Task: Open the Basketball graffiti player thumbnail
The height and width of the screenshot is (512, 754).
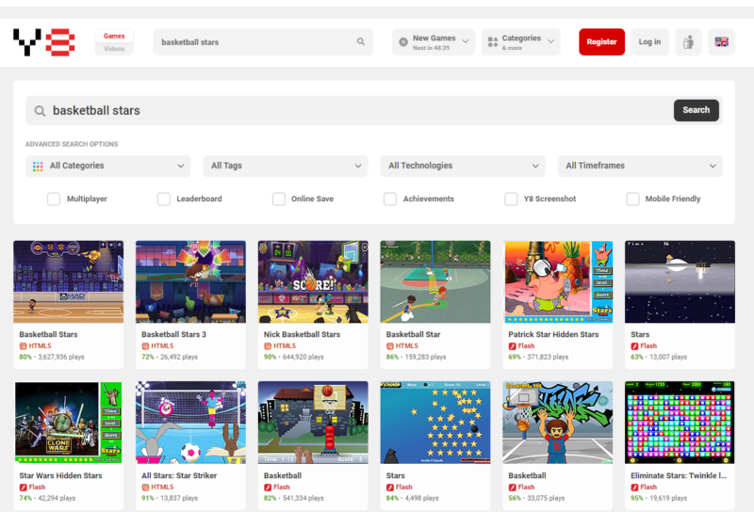Action: [x=558, y=423]
